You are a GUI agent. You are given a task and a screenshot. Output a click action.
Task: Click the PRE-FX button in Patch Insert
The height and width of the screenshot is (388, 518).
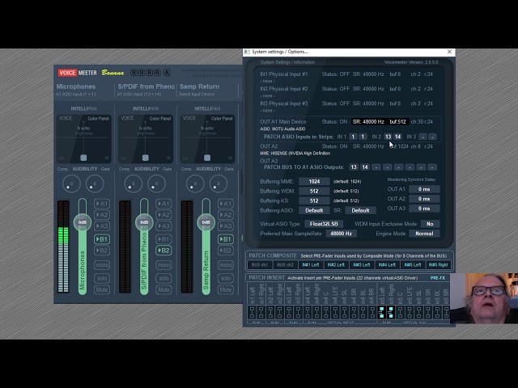coord(438,278)
